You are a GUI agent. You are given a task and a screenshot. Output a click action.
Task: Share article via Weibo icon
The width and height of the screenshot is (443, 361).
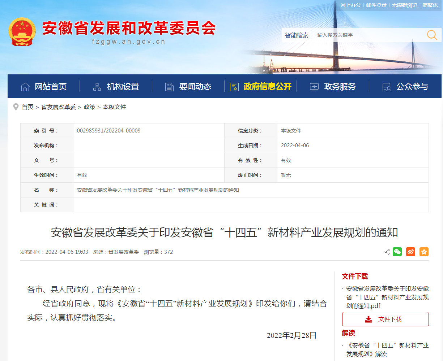coord(410,252)
